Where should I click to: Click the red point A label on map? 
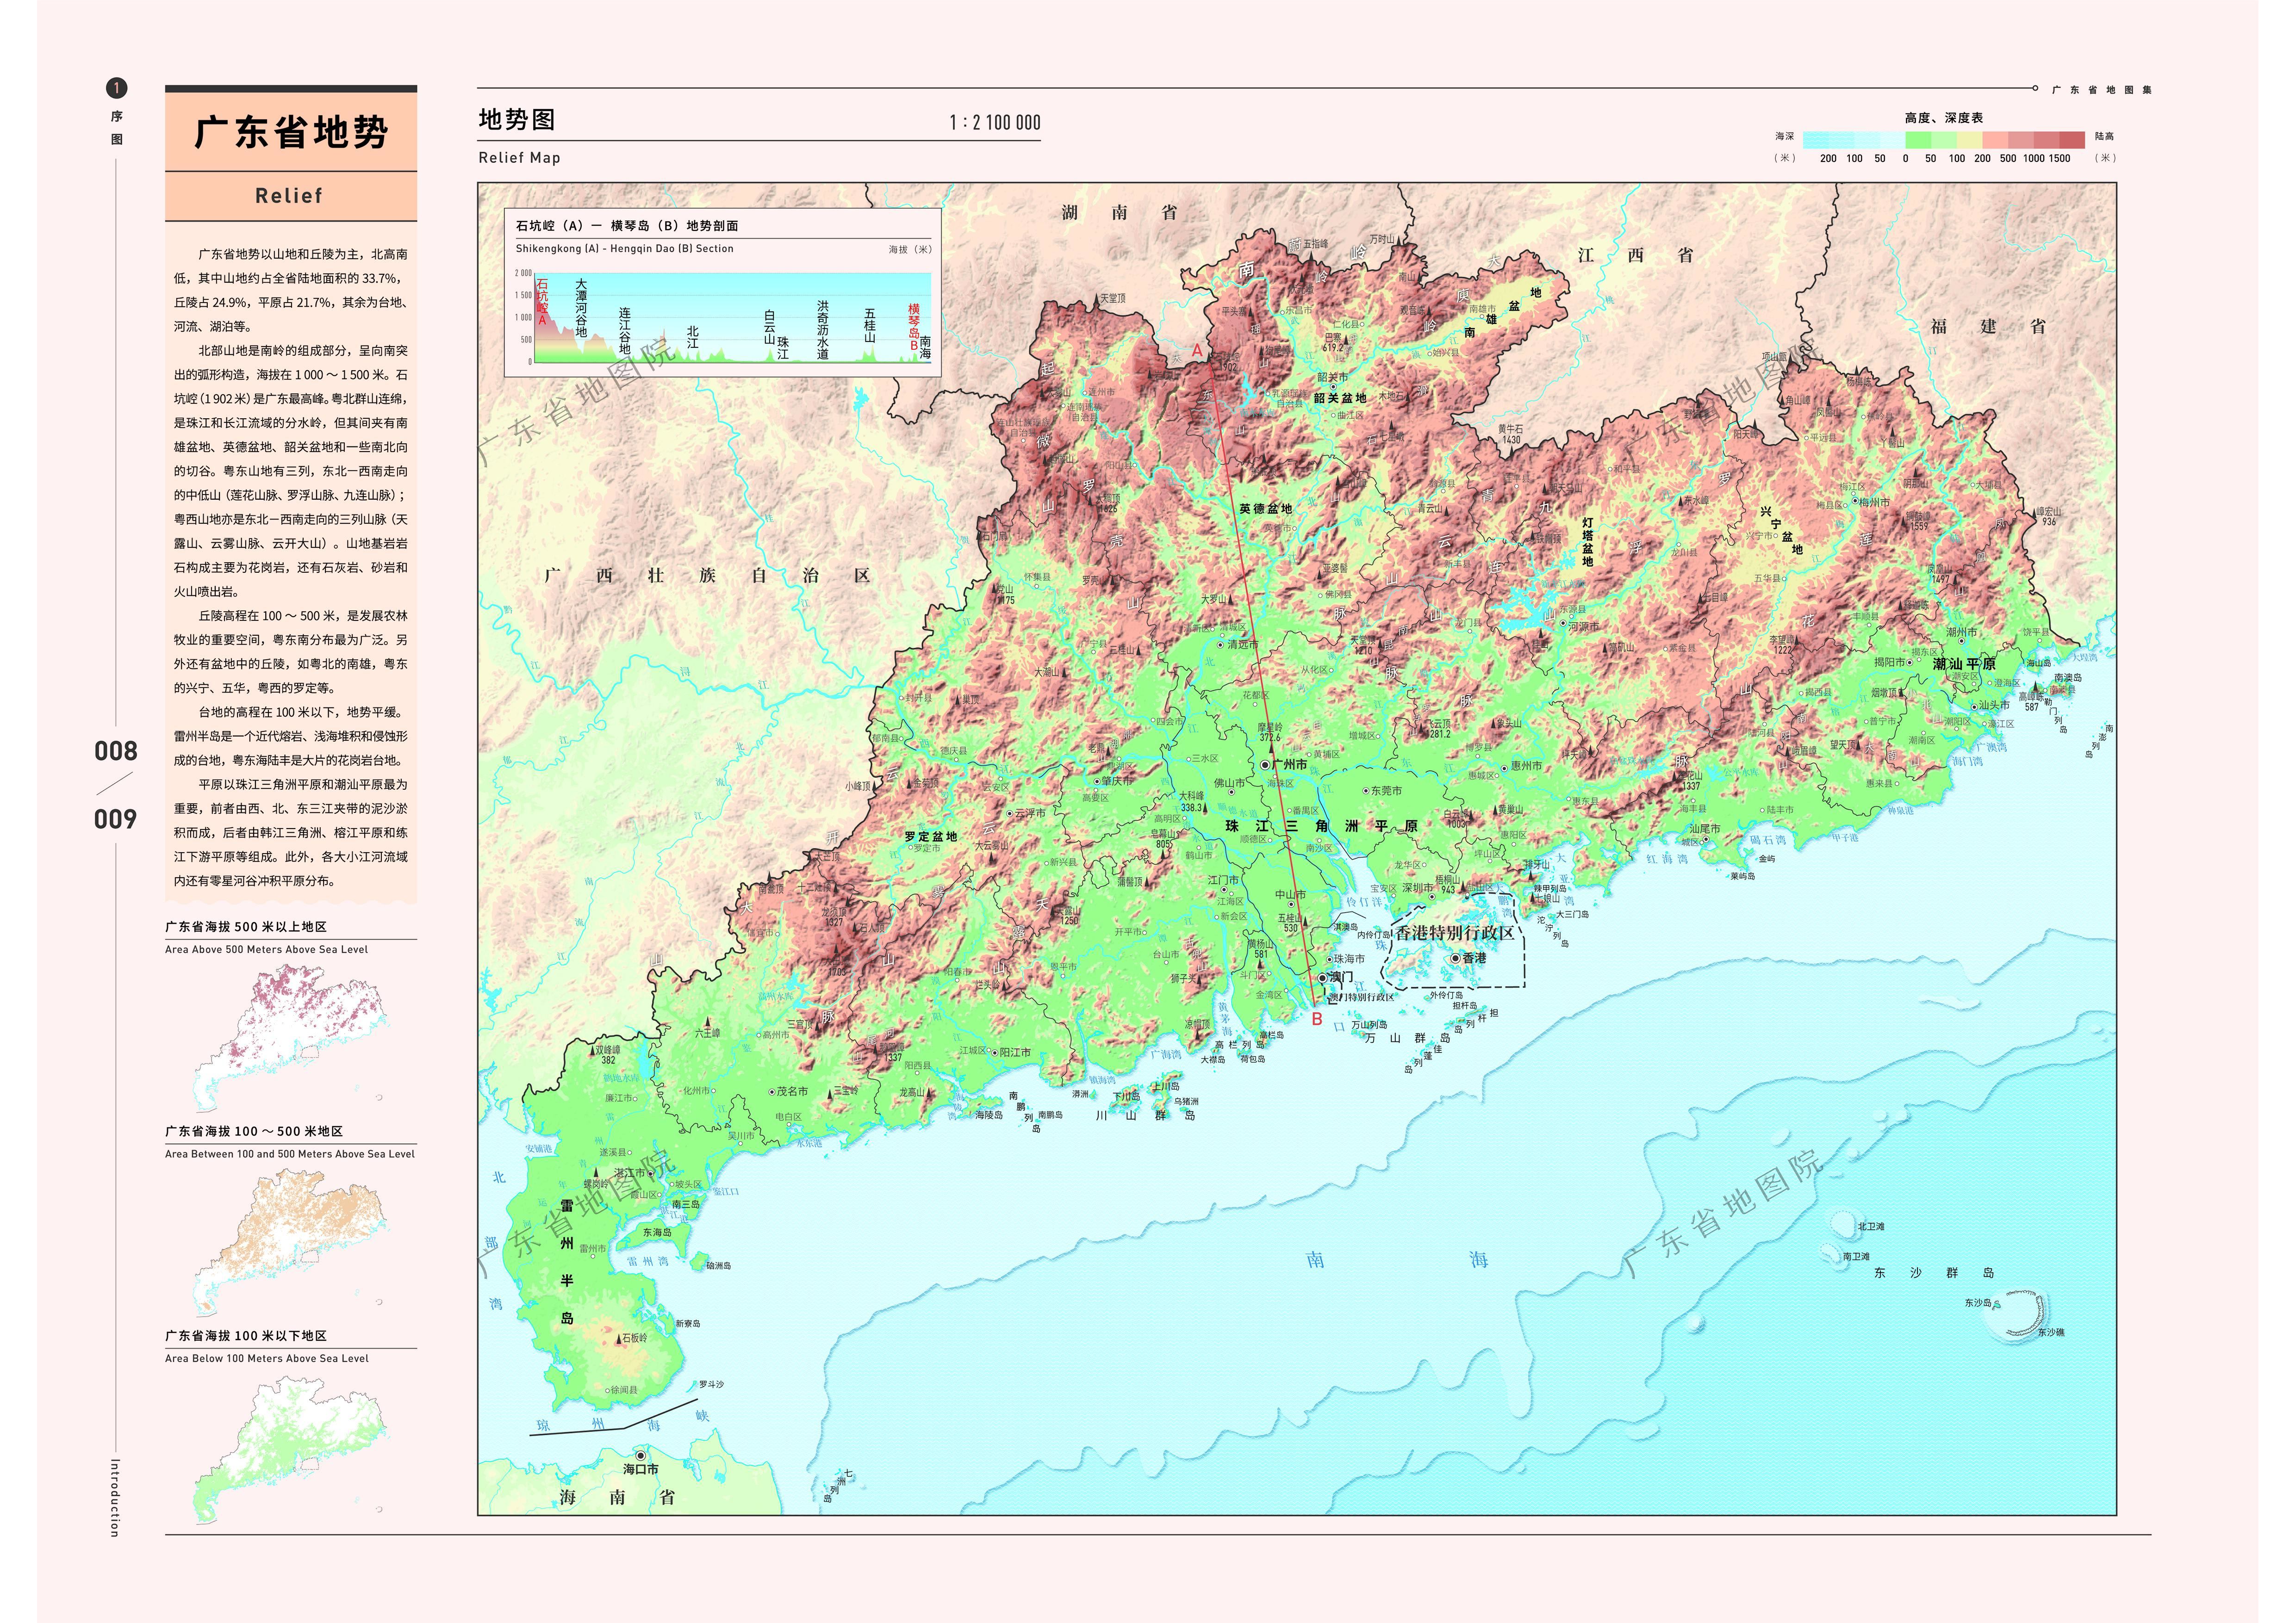[1197, 351]
